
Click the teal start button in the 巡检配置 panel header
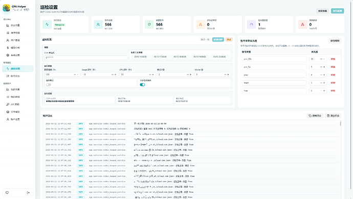pyautogui.click(x=218, y=39)
